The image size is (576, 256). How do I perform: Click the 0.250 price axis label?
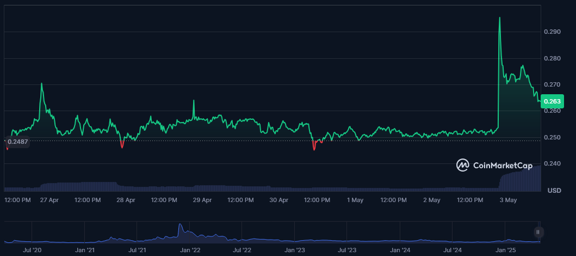[x=552, y=138]
